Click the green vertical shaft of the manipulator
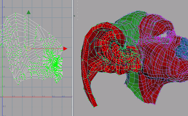 tap(29, 30)
